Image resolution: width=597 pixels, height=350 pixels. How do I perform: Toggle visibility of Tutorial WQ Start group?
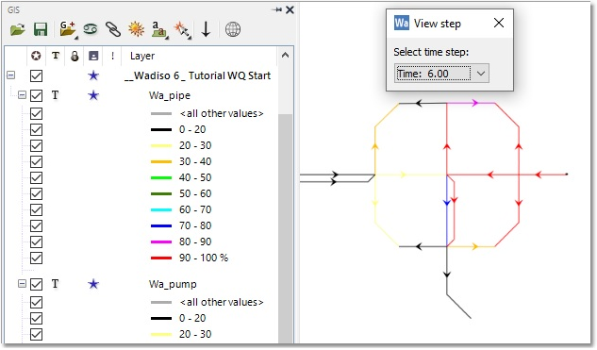pos(36,75)
